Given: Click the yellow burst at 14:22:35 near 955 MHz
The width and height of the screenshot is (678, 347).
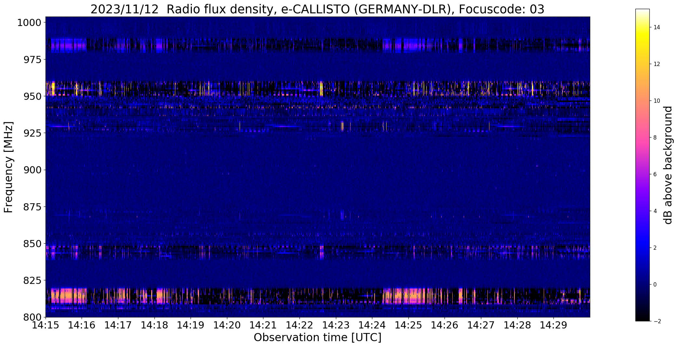Looking at the screenshot, I should pos(322,88).
